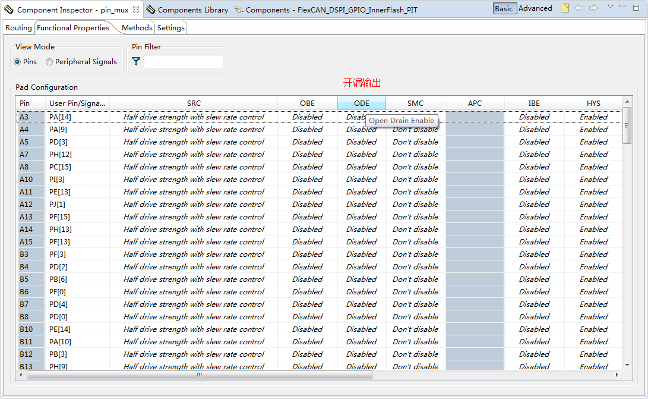
Task: Click the horizontal scroll right arrow
Action: [x=617, y=375]
